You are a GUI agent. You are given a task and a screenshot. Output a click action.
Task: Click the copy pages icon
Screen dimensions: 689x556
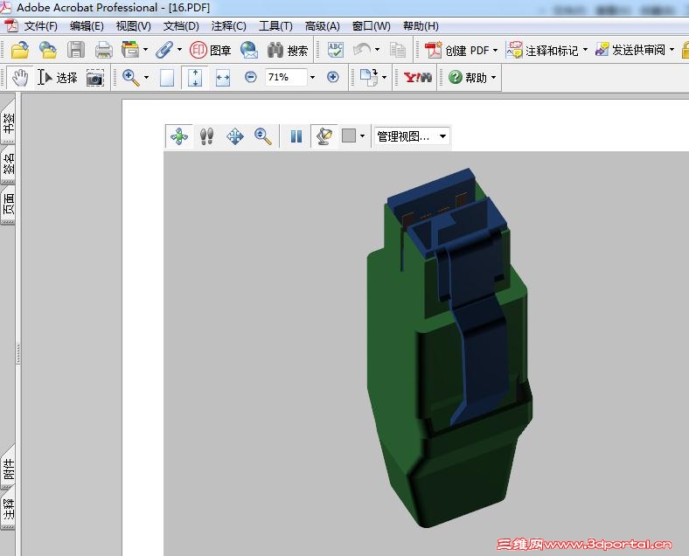pos(398,50)
